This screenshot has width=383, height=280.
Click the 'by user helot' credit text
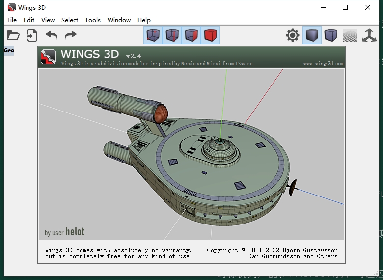pos(64,232)
